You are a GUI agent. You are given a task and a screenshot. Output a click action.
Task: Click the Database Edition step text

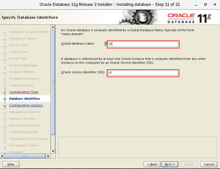coord(21,72)
